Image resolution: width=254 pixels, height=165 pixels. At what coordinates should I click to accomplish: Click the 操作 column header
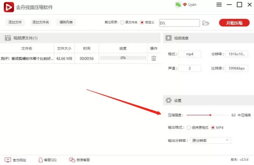pos(154,48)
